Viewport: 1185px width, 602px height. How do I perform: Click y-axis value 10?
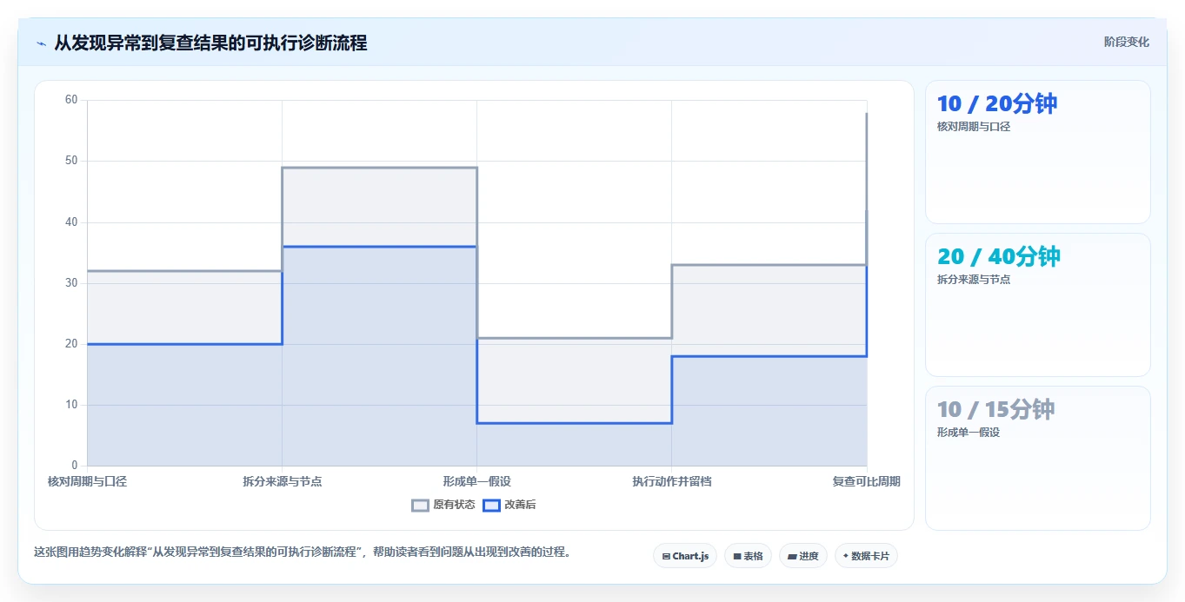click(x=71, y=405)
